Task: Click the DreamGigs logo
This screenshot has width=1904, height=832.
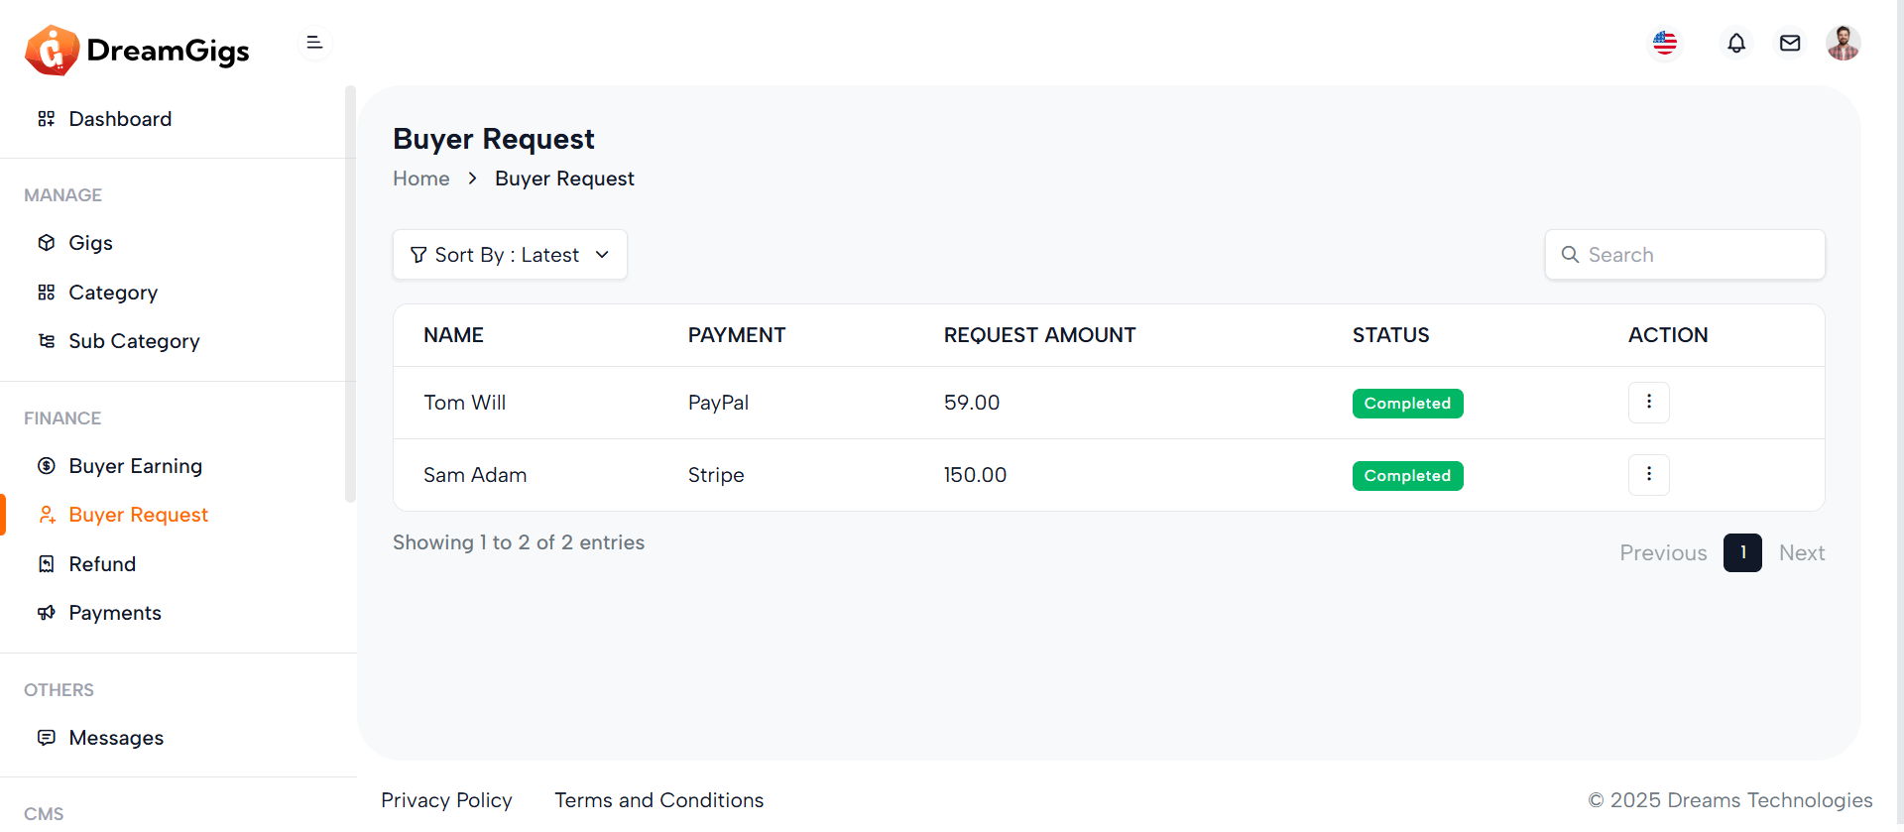Action: (138, 51)
